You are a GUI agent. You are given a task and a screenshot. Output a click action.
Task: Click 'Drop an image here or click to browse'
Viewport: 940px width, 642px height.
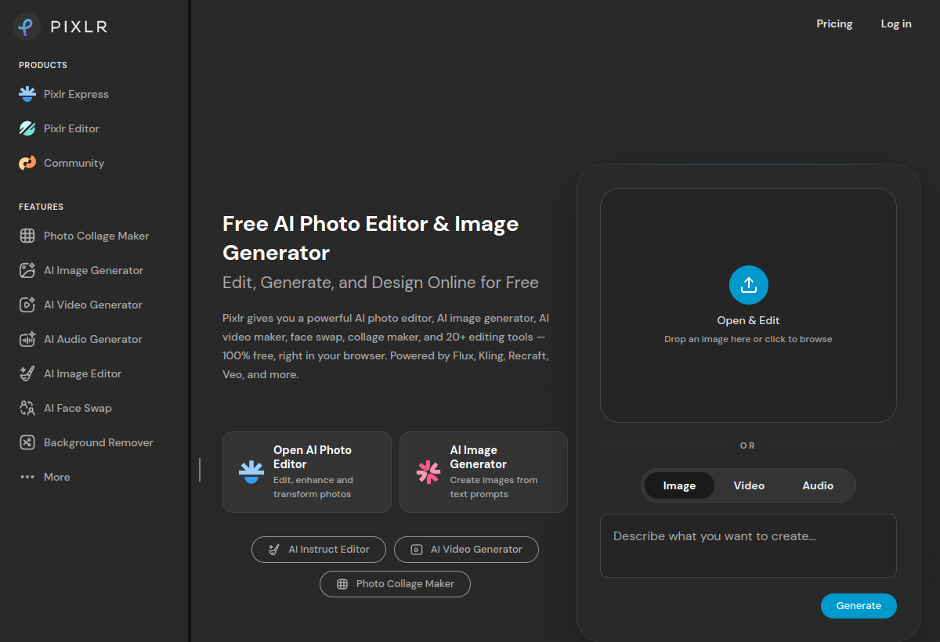[x=748, y=339]
